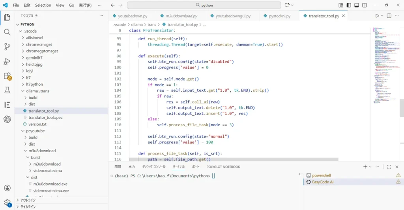
Task: Open Customize Layout button
Action: click(341, 5)
